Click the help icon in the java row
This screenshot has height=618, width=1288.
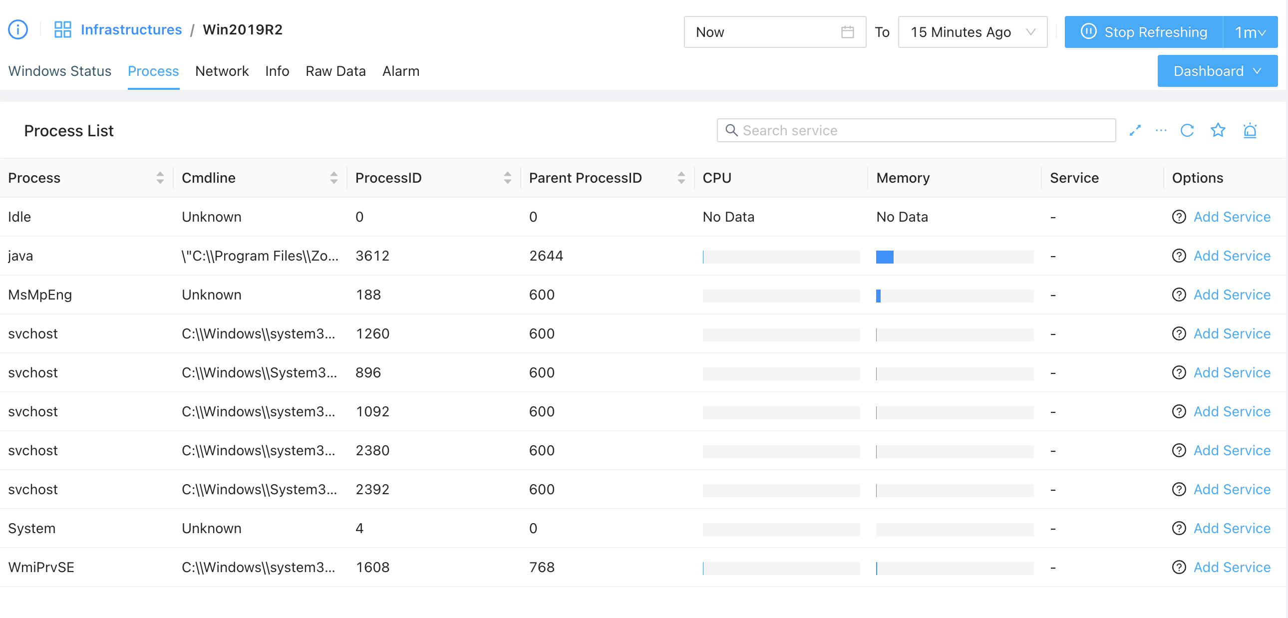(x=1179, y=256)
